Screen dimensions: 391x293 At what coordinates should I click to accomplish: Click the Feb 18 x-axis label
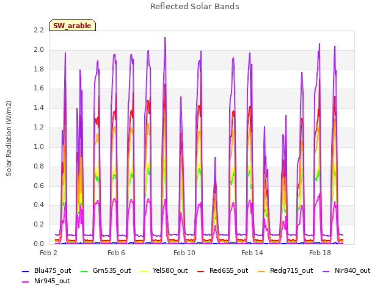(320, 253)
